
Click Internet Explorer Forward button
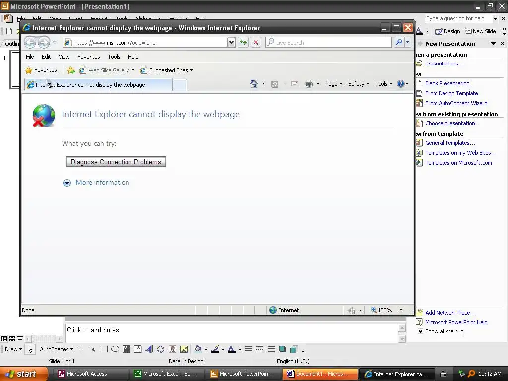click(44, 42)
